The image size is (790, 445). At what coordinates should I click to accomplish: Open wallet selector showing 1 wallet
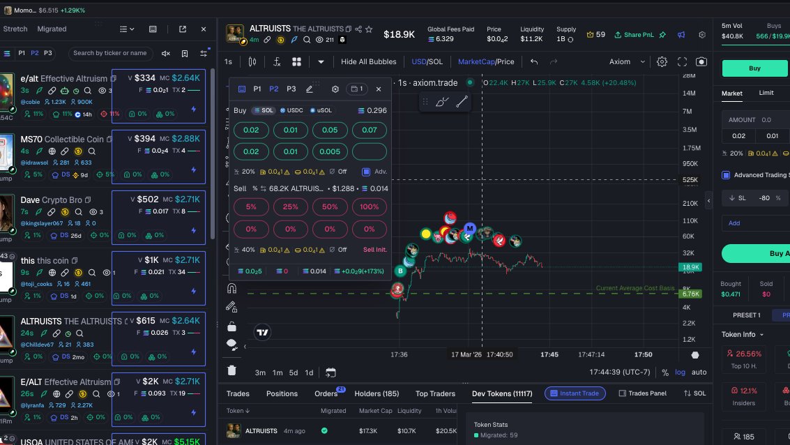(x=357, y=89)
